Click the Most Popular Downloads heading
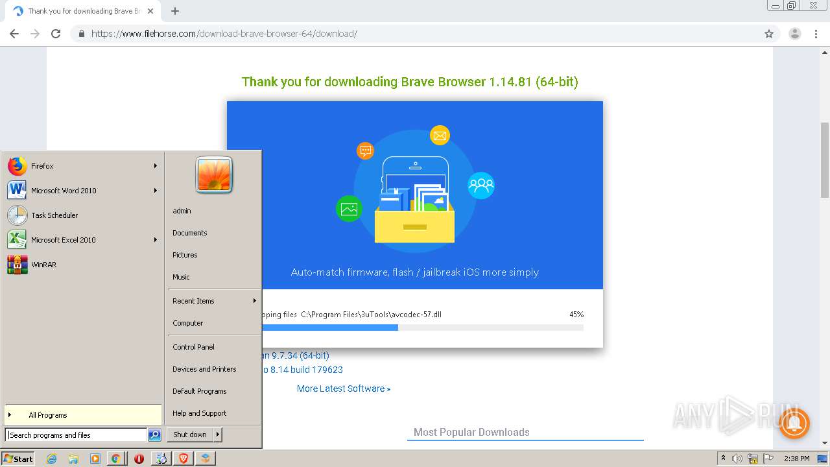Image resolution: width=830 pixels, height=467 pixels. (x=471, y=432)
